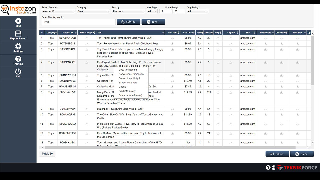The image size is (320, 180).
Task: Click the Filters button at bottom right
Action: pos(277,154)
